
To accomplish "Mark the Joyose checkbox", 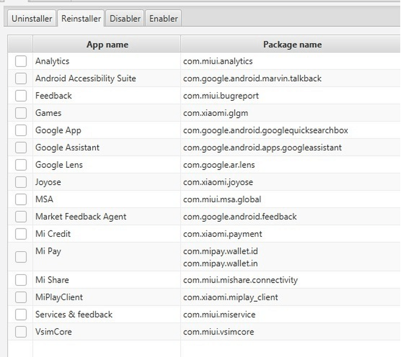I will pos(21,182).
